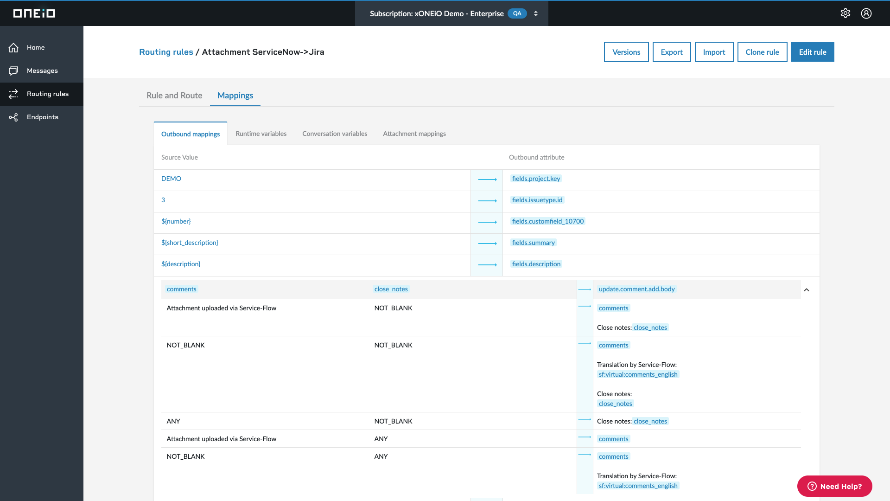The height and width of the screenshot is (501, 890).
Task: Follow the Routing rules breadcrumb link
Action: 166,52
